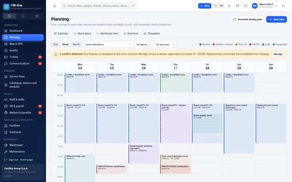Open Dashboard from sidebar
Image resolution: width=292 pixels, height=182 pixels.
pyautogui.click(x=23, y=31)
